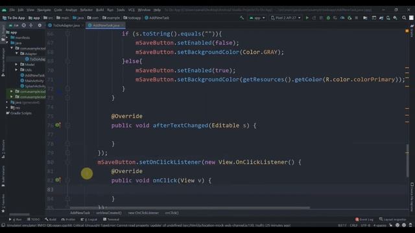415x233 pixels.
Task: Collapse the java folder in project tree
Action: click(x=7, y=43)
